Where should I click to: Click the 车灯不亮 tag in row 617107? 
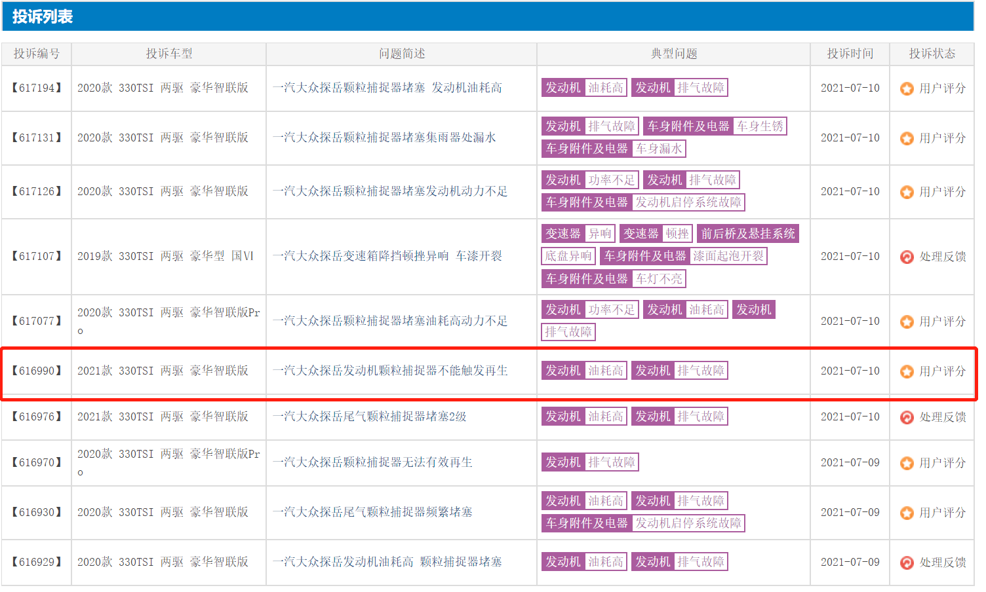[x=659, y=279]
